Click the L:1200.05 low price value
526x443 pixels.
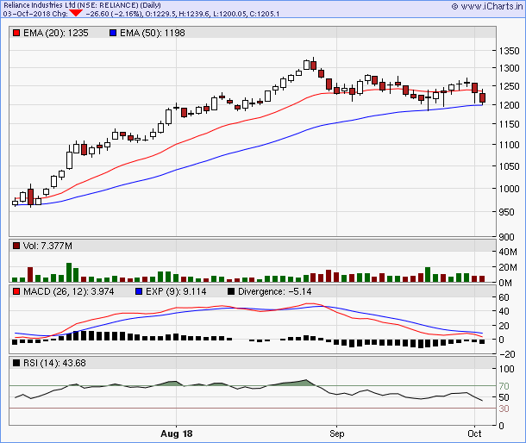229,14
